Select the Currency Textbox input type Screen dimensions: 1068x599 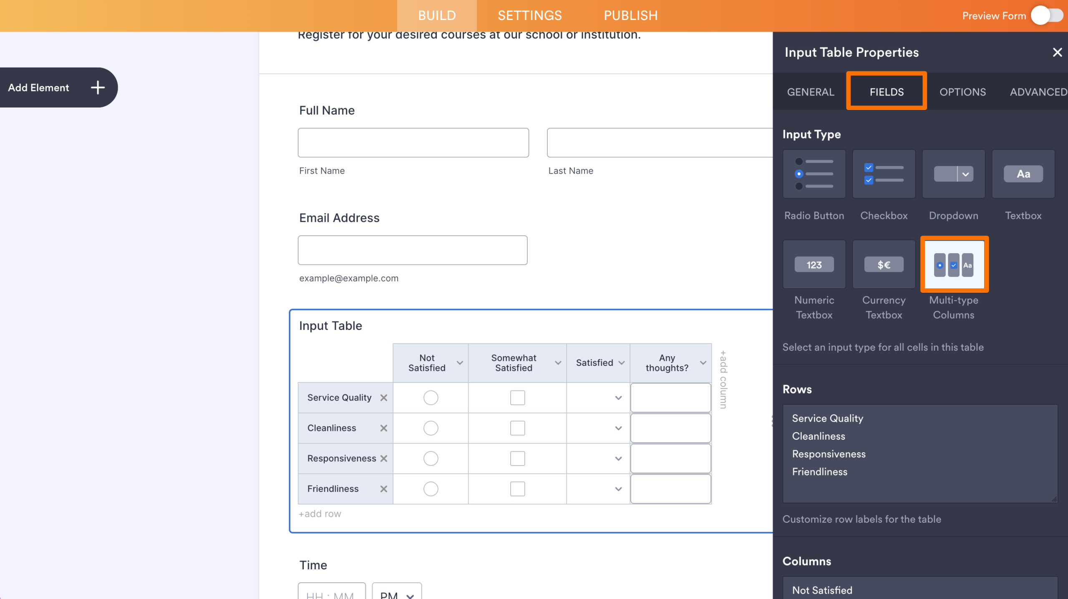pyautogui.click(x=883, y=264)
